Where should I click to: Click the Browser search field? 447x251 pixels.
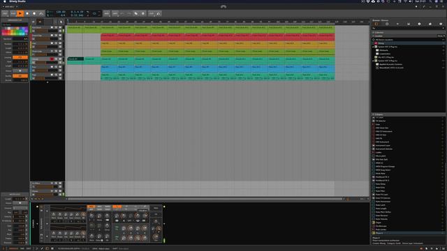pos(407,29)
